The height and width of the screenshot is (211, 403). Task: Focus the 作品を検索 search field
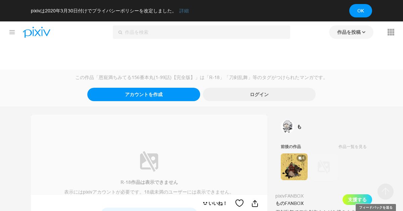pos(201,32)
